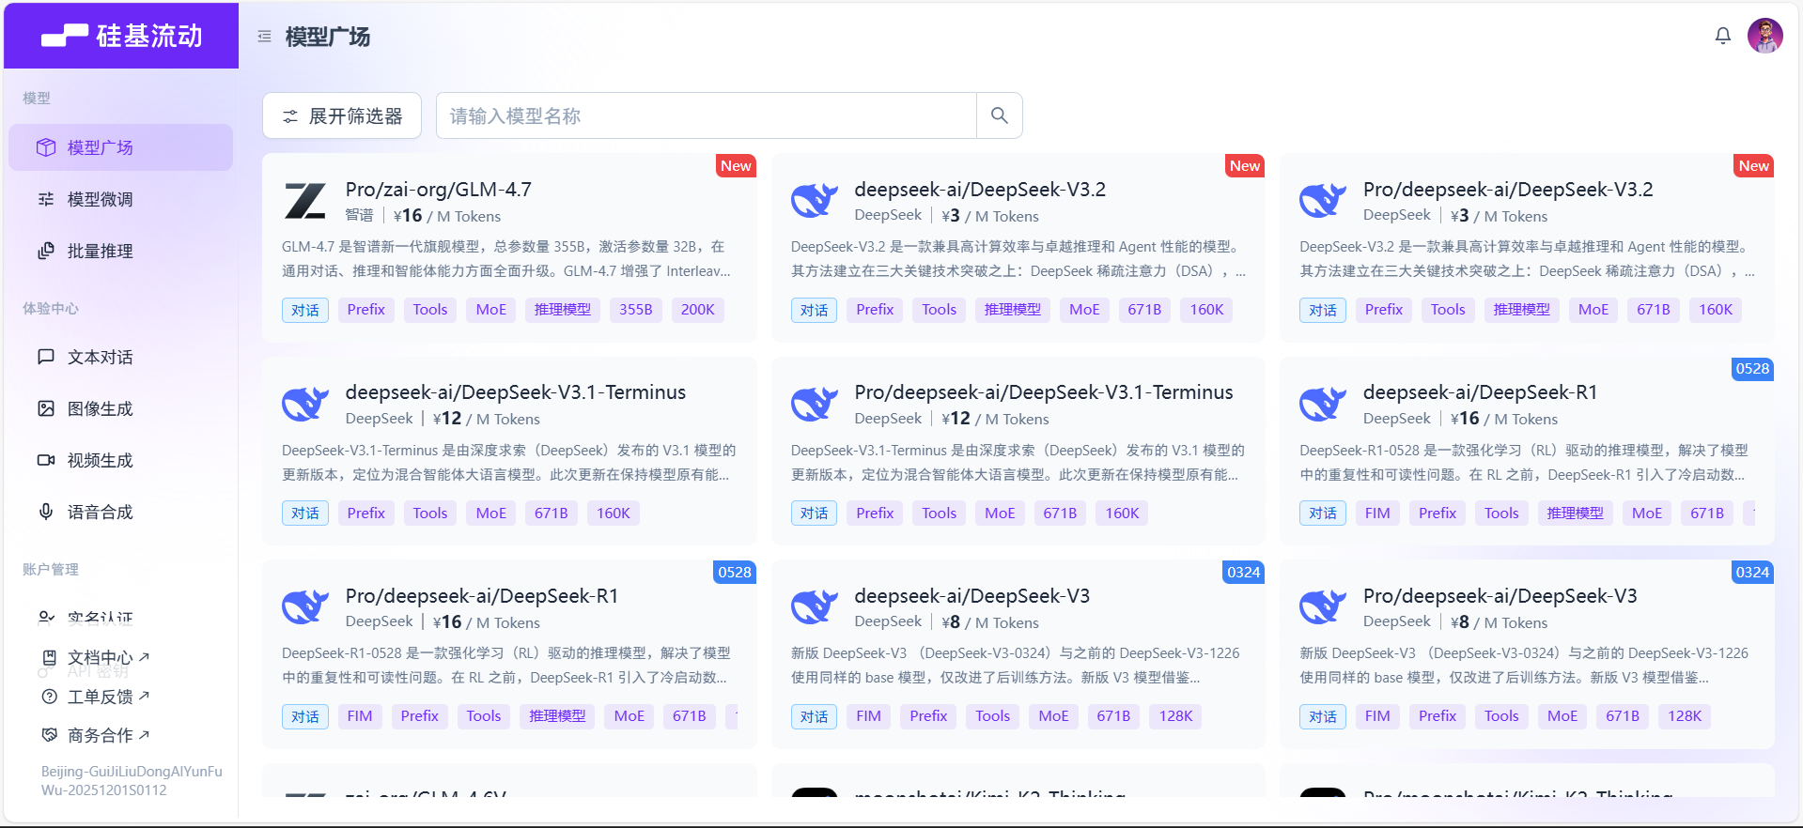Viewport: 1803px width, 828px height.
Task: Click 200K tag on GLM-4.7 card
Action: click(x=698, y=310)
